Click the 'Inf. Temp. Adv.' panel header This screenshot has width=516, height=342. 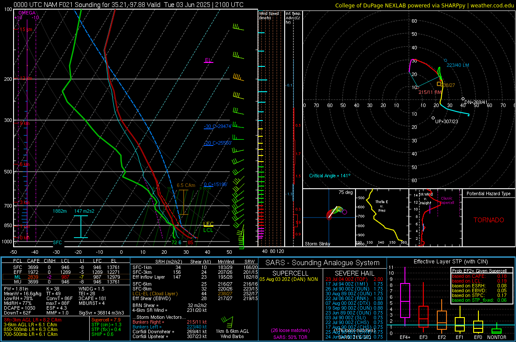[293, 18]
